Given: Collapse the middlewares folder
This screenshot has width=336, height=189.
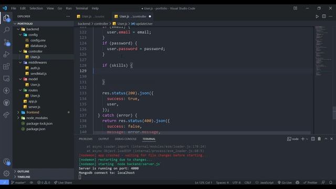Looking at the screenshot, I should pos(20,62).
